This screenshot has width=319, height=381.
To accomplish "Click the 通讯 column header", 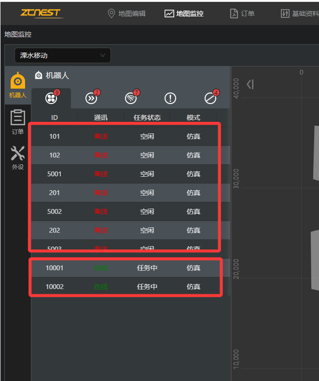I will point(100,118).
